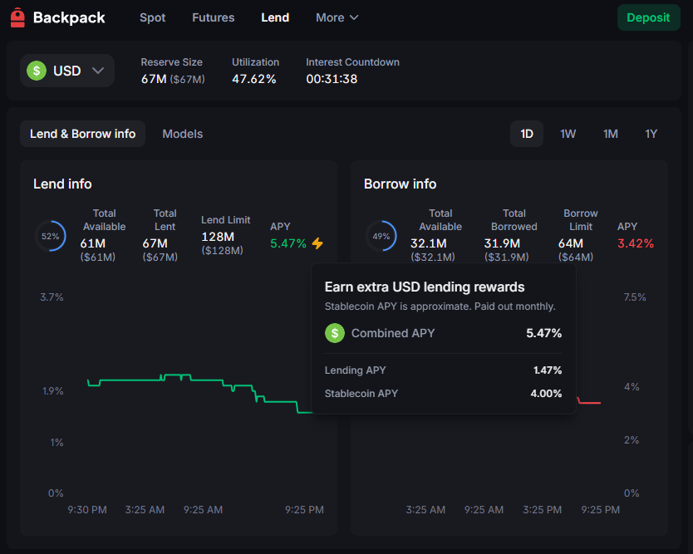Click the 5.47% lend APY value
The height and width of the screenshot is (554, 693).
click(x=288, y=243)
